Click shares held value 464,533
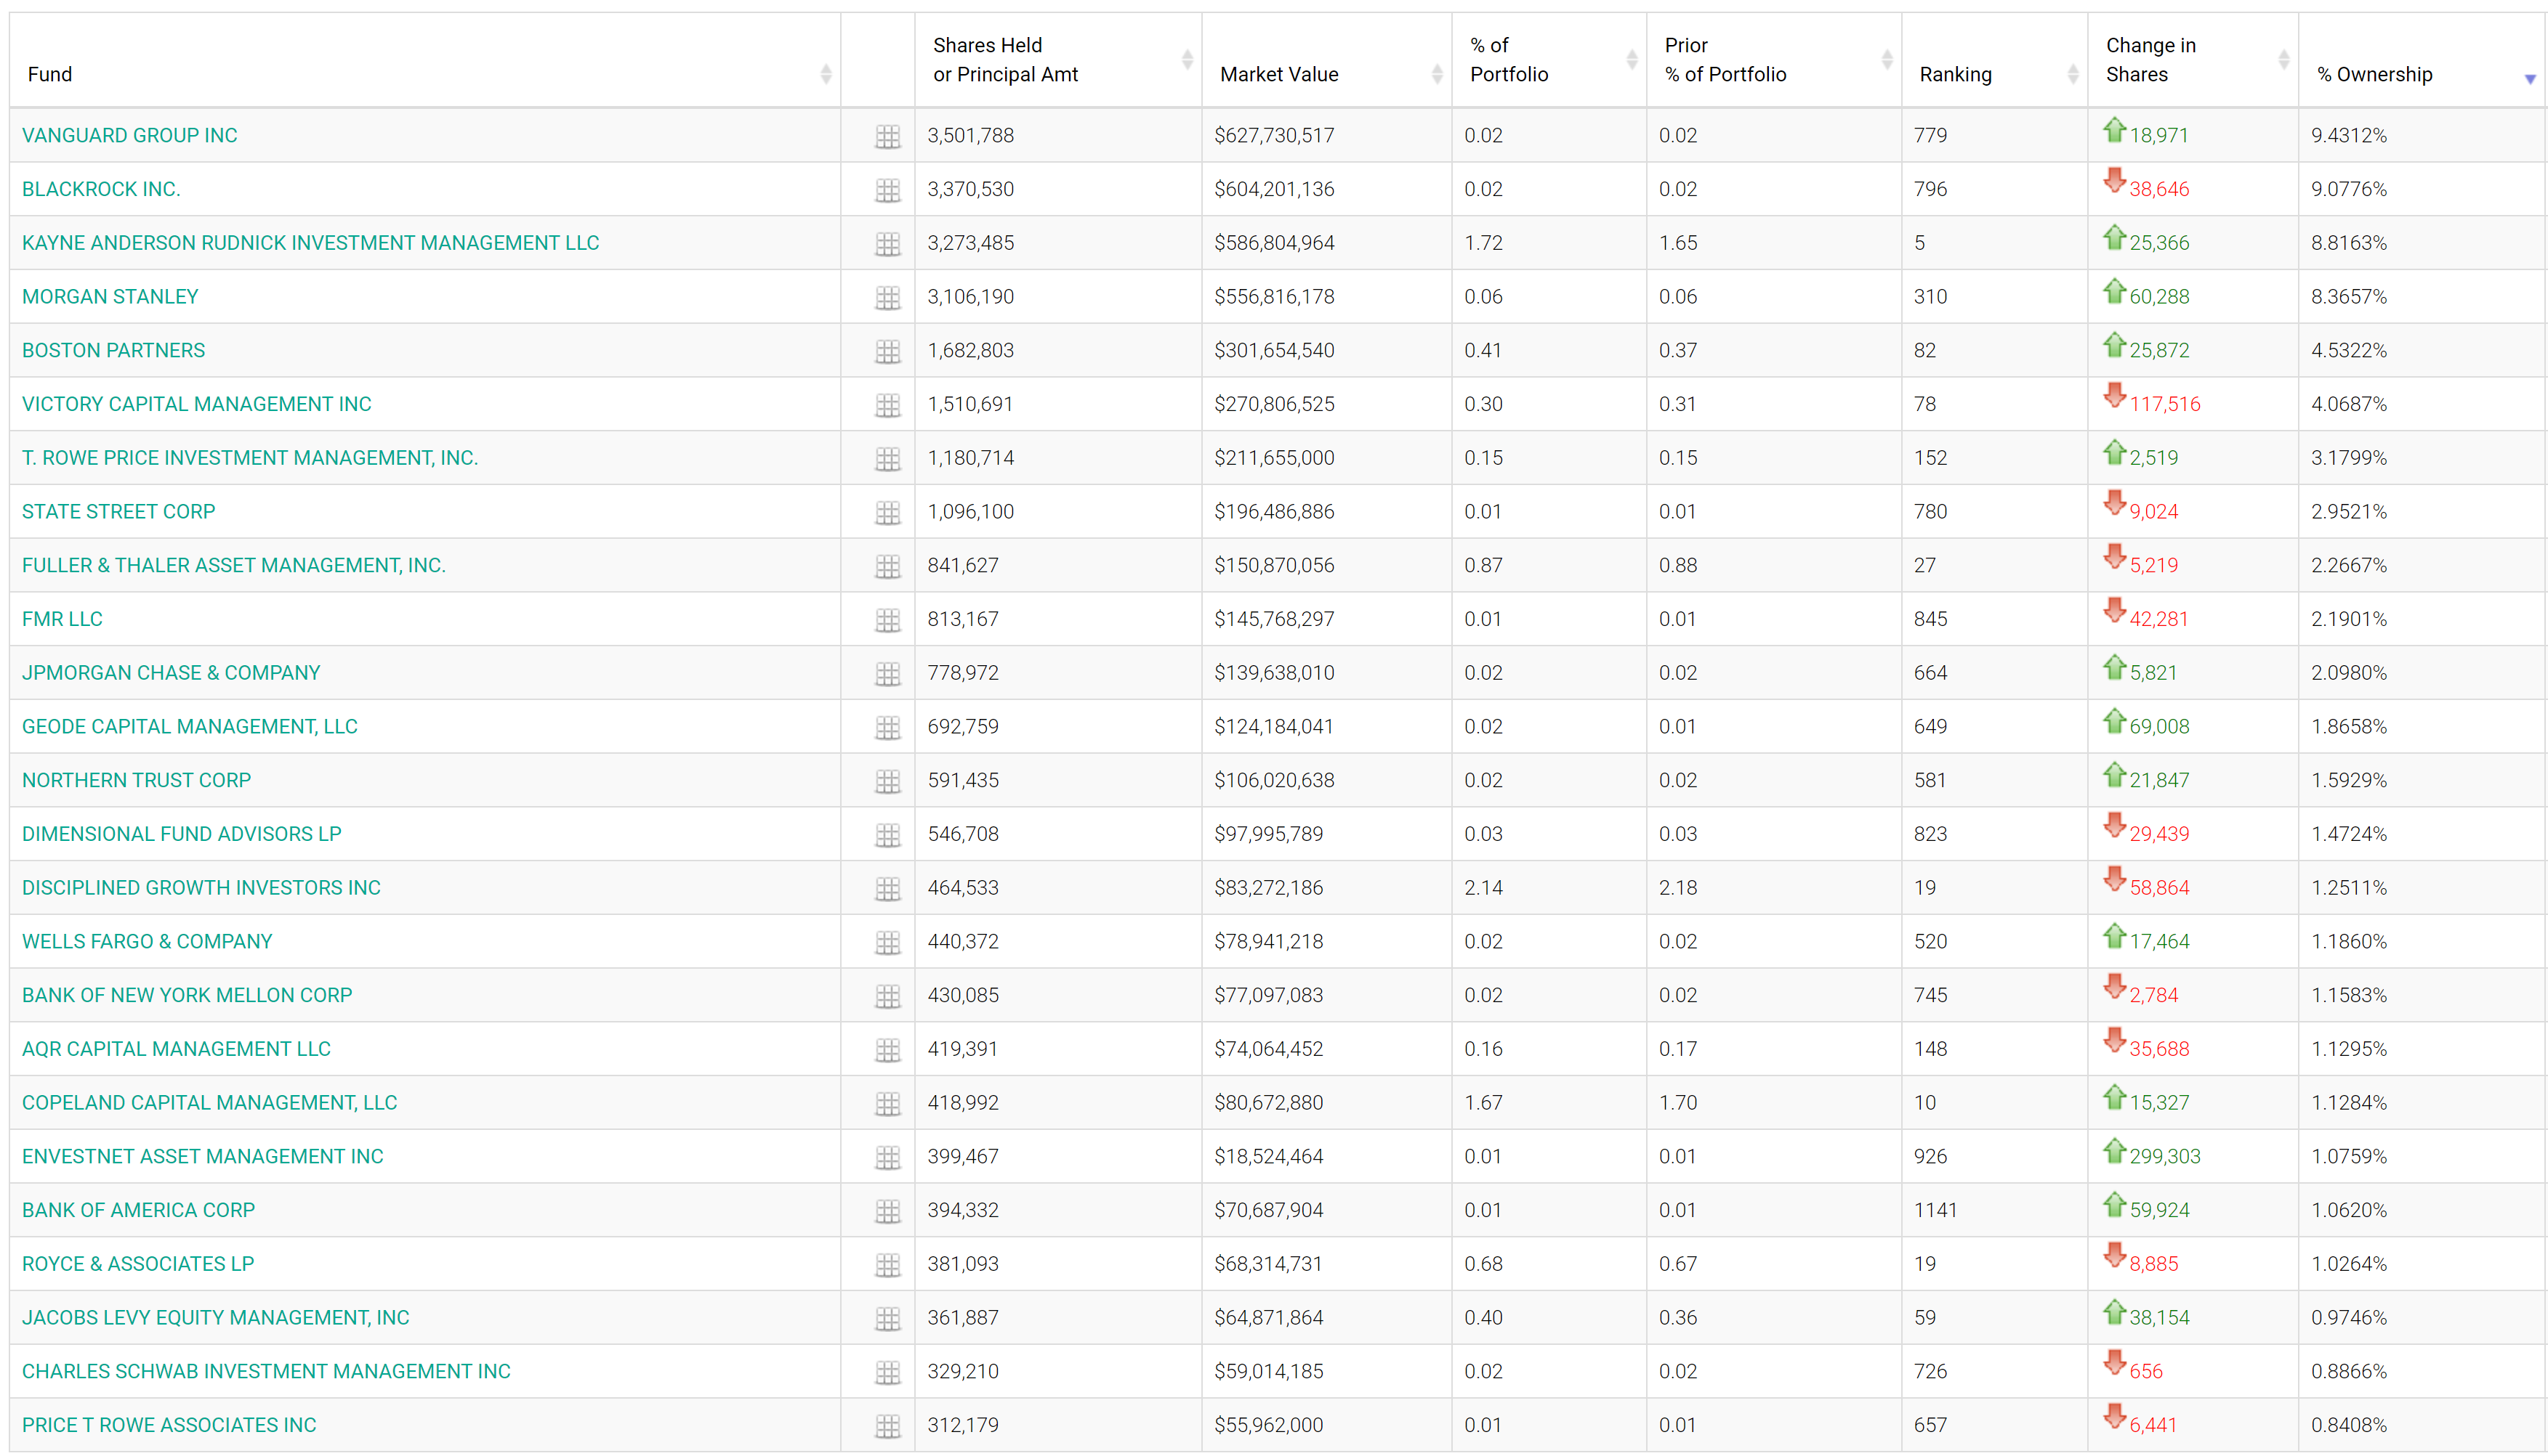This screenshot has height=1456, width=2548. point(963,888)
